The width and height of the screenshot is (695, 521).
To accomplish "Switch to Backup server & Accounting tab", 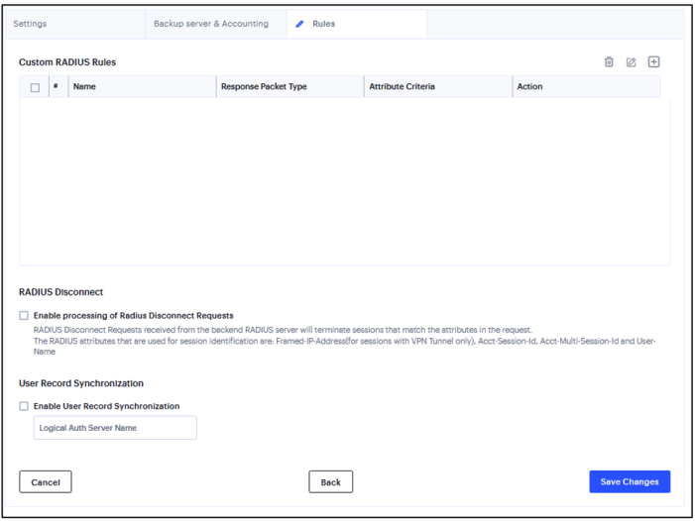I will coord(210,24).
